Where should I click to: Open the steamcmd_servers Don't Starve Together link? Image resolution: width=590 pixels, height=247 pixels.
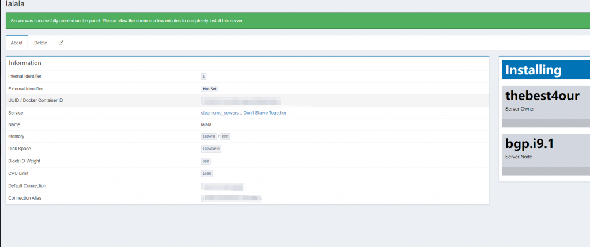[243, 113]
